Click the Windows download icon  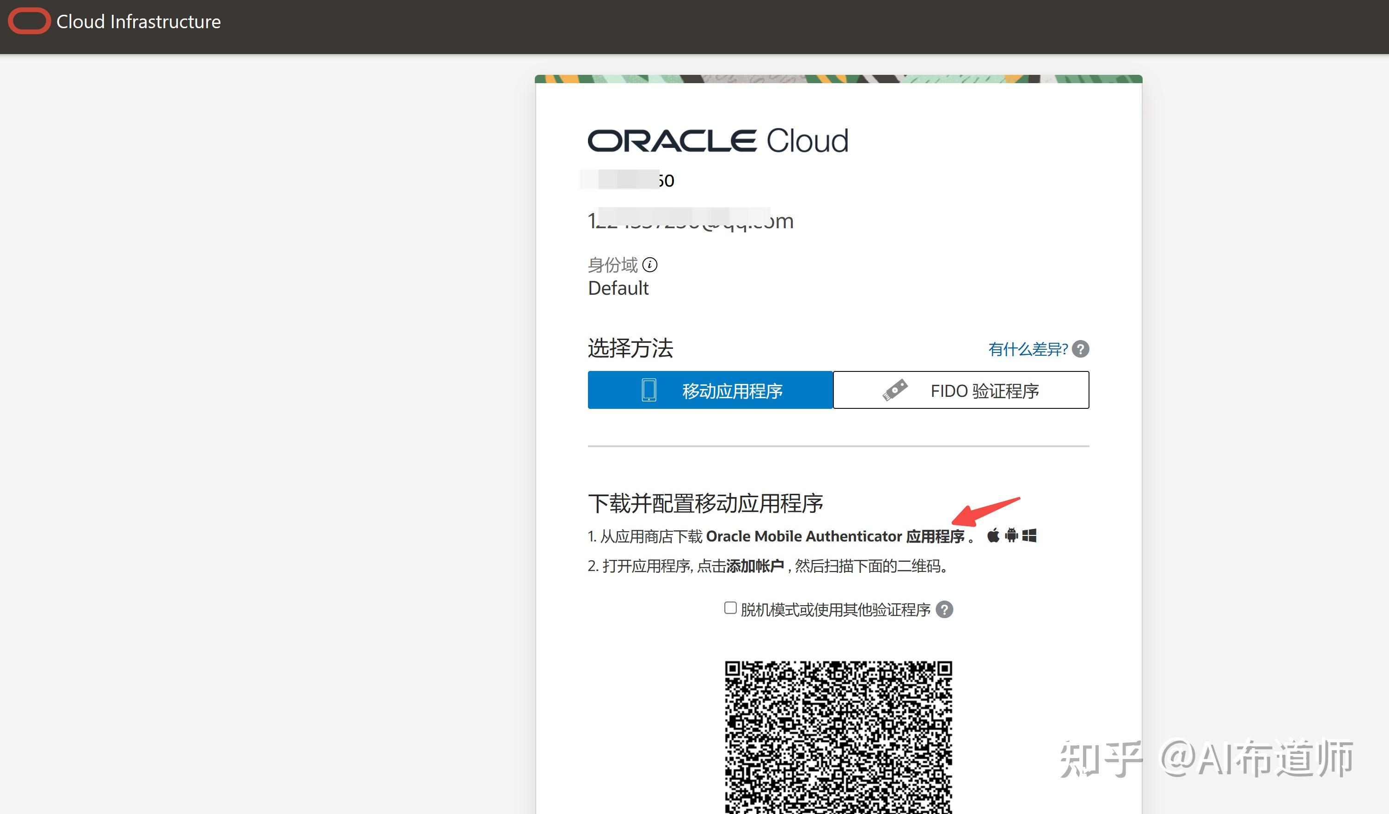[1030, 535]
